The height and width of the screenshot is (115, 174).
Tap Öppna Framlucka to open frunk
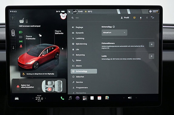pyautogui.click(x=31, y=37)
